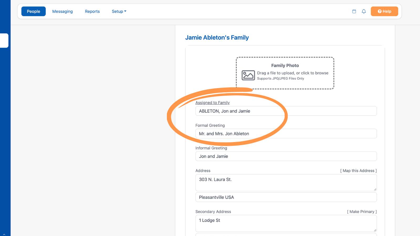
Task: Click the Family Photo image placeholder icon
Action: [248, 75]
